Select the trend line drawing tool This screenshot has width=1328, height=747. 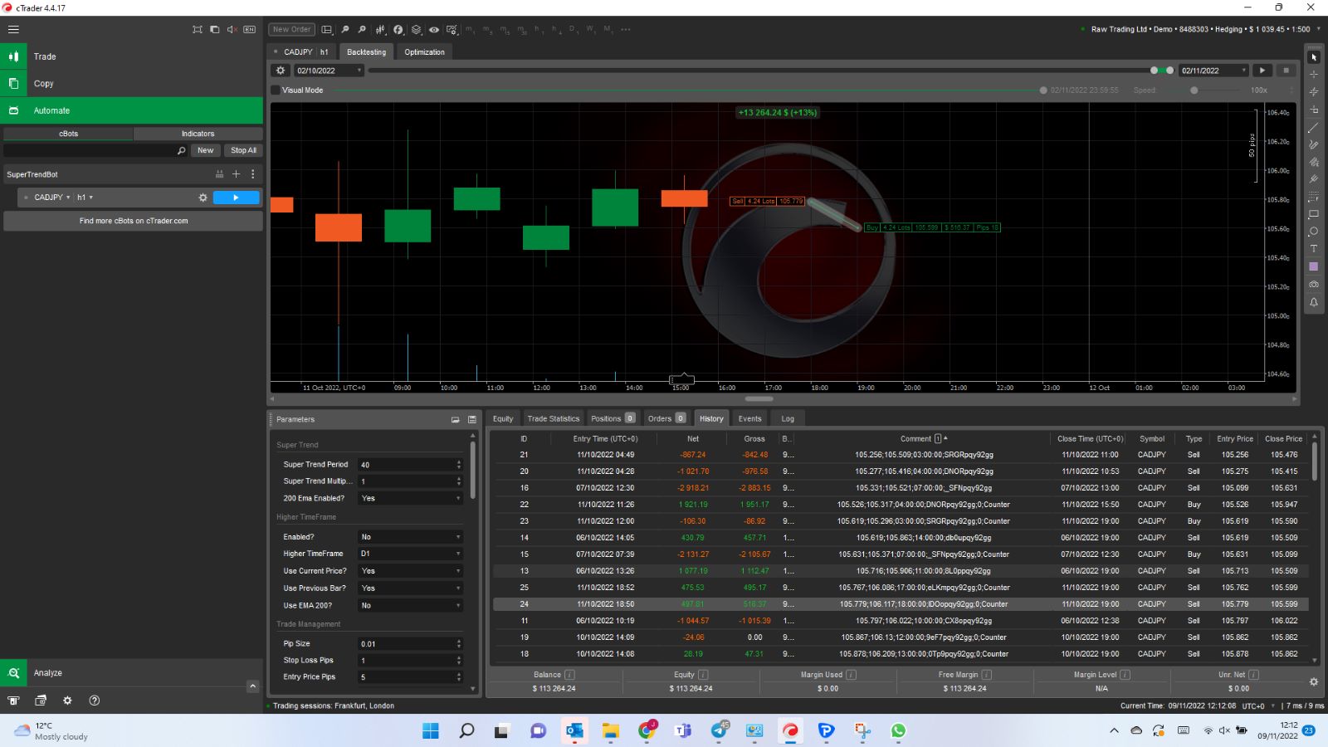1313,127
